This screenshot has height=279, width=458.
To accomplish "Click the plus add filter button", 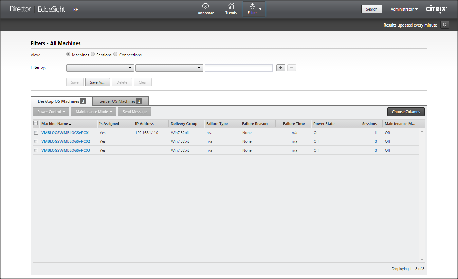I will point(280,68).
